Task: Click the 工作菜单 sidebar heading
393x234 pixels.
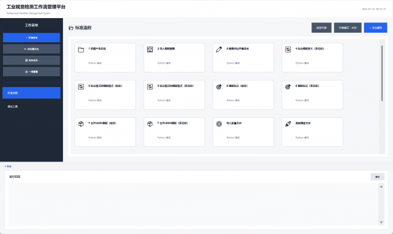Action: pyautogui.click(x=31, y=25)
